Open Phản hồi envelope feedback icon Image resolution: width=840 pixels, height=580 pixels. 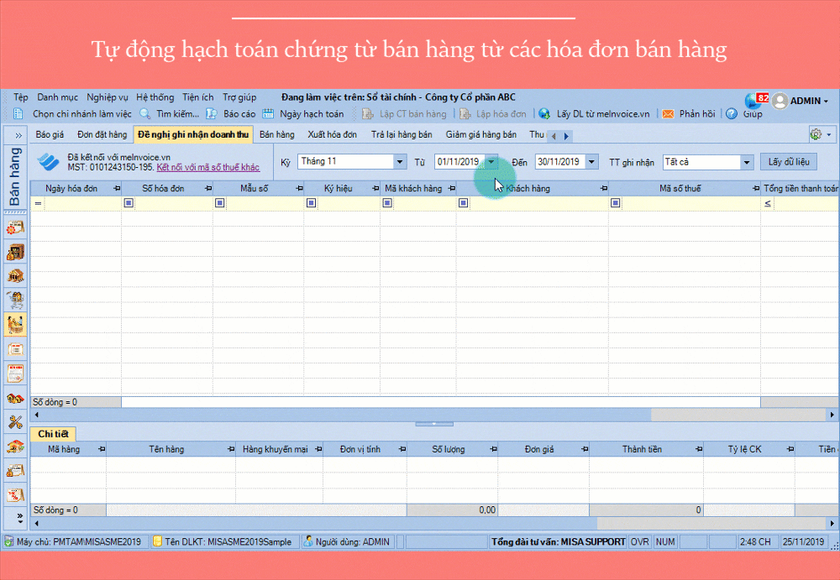668,114
